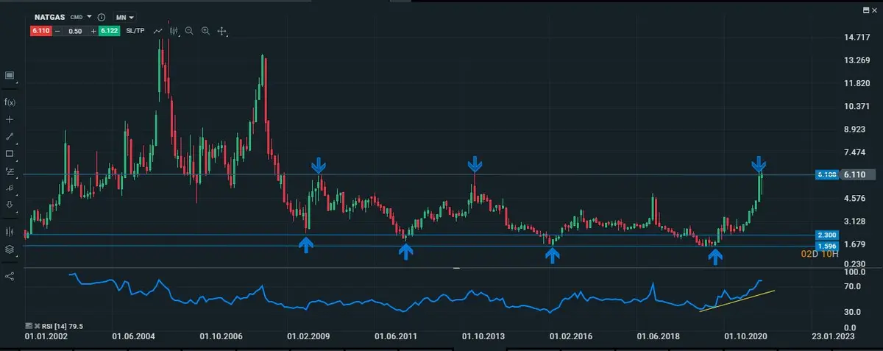Expand the NATGAS CMD symbol dropdown
The width and height of the screenshot is (883, 351).
(x=89, y=16)
